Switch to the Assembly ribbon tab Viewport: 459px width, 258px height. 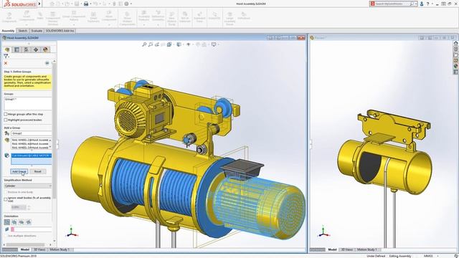tap(8, 31)
